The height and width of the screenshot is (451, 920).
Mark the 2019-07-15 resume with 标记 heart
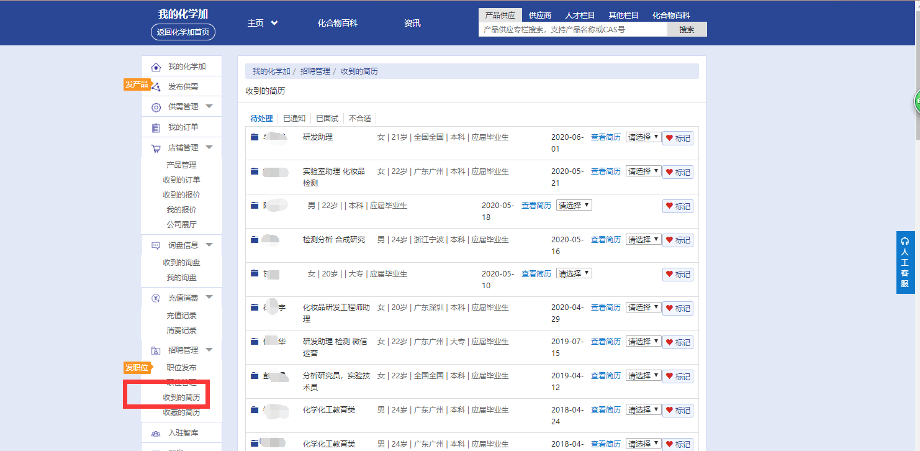pos(677,342)
